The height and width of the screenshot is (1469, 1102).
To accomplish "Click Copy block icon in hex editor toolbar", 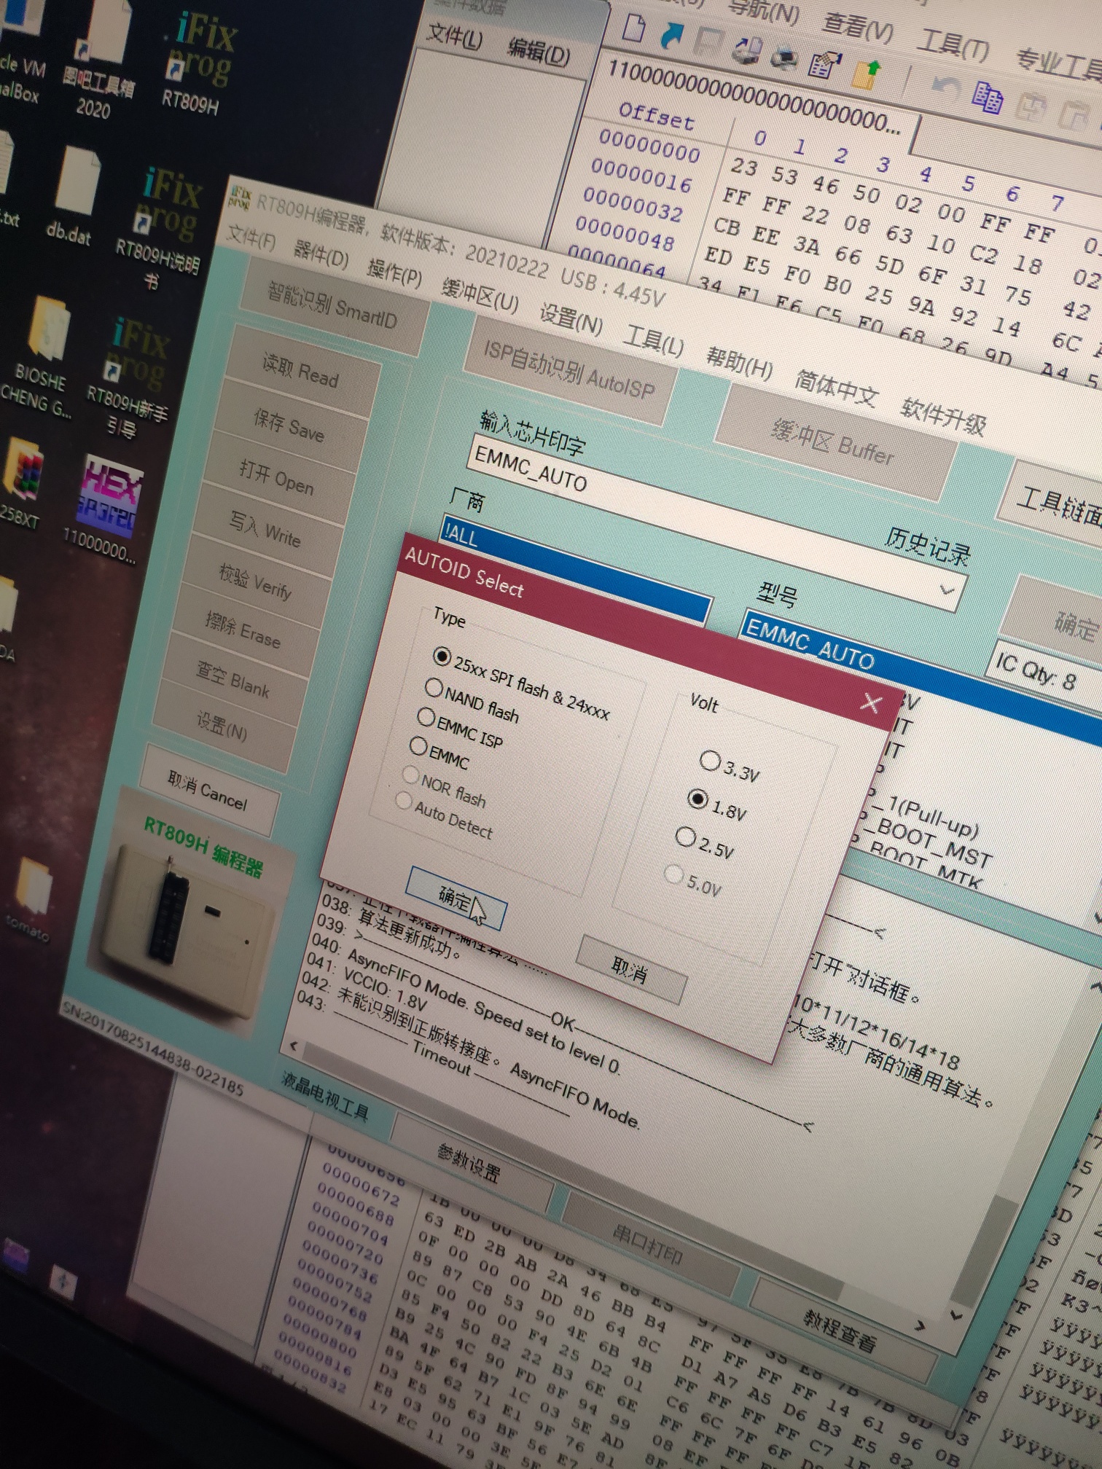I will (988, 97).
